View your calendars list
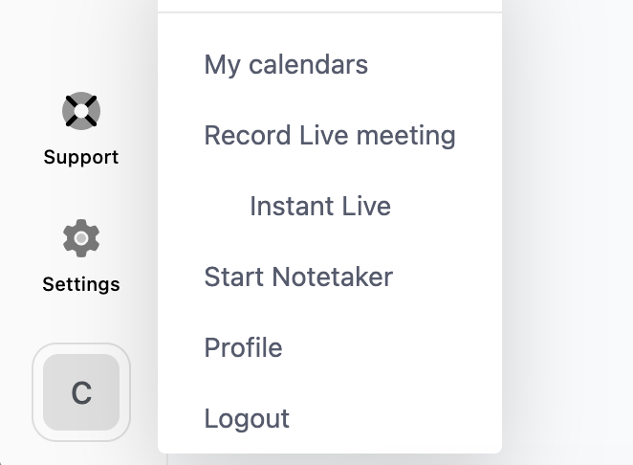Image resolution: width=633 pixels, height=465 pixels. click(x=286, y=65)
